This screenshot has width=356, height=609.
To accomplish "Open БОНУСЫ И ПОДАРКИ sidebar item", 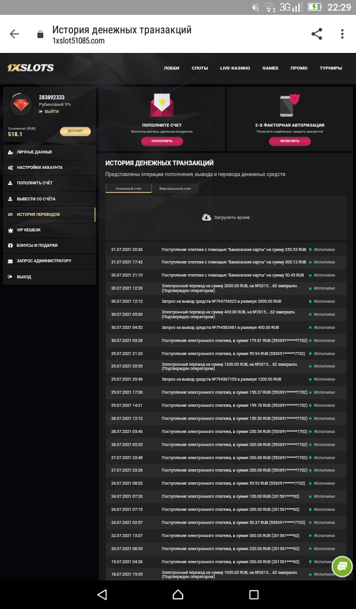I will 49,246.
